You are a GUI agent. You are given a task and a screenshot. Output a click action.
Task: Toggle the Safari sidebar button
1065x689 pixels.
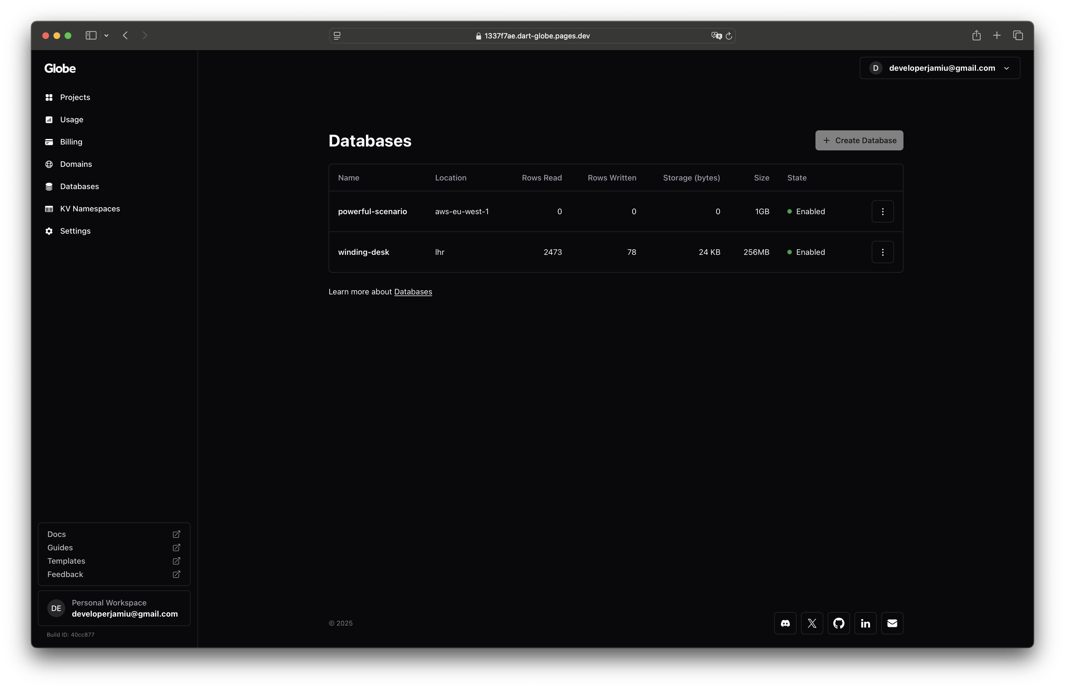click(x=91, y=35)
